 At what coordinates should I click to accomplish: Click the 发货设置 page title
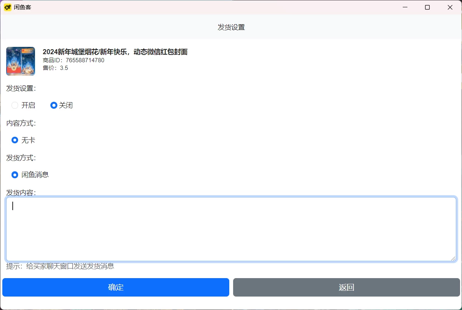pos(230,27)
